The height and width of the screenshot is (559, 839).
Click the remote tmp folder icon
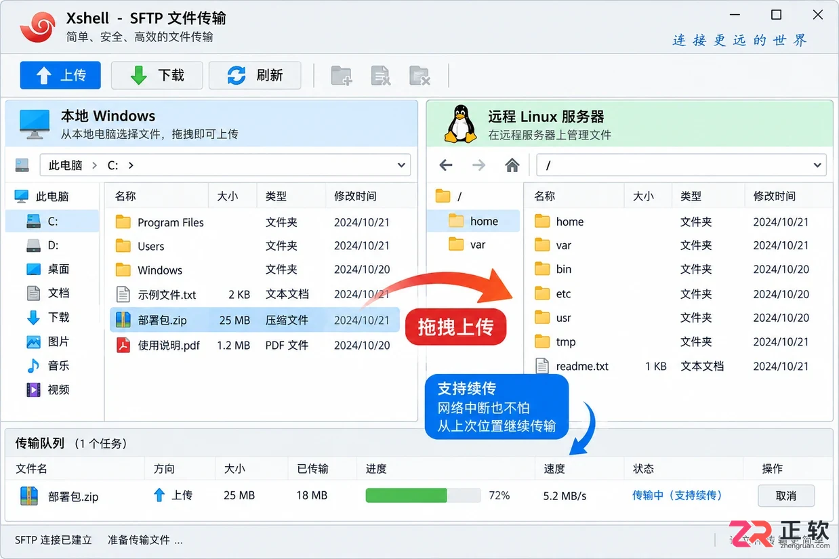(x=542, y=341)
